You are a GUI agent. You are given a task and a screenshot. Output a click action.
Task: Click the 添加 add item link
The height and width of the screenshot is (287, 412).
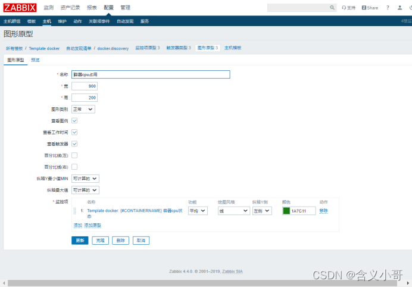(x=78, y=225)
